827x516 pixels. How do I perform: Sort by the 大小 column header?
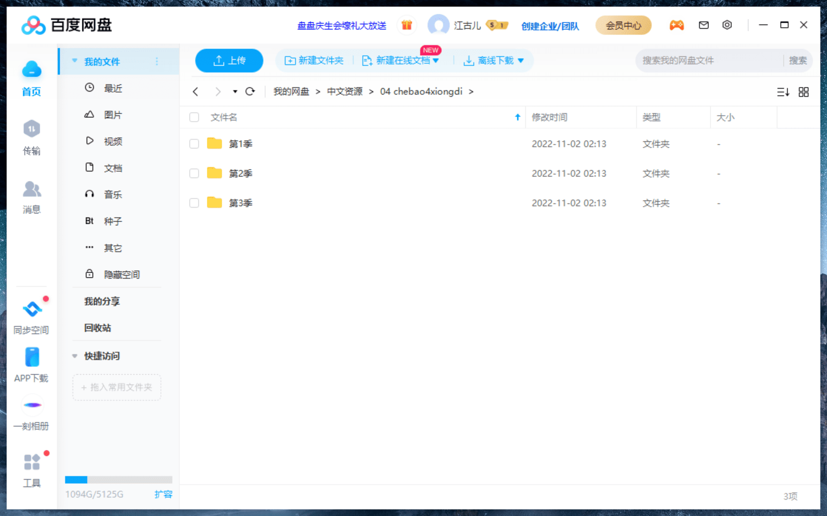(x=725, y=117)
